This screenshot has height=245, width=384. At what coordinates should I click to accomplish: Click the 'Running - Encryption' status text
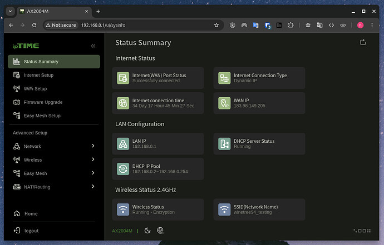pos(154,212)
